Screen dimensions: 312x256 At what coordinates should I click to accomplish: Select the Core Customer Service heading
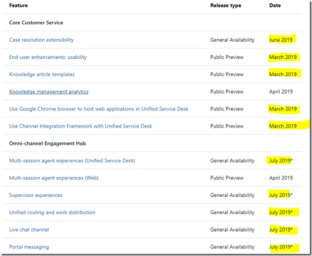click(x=36, y=23)
